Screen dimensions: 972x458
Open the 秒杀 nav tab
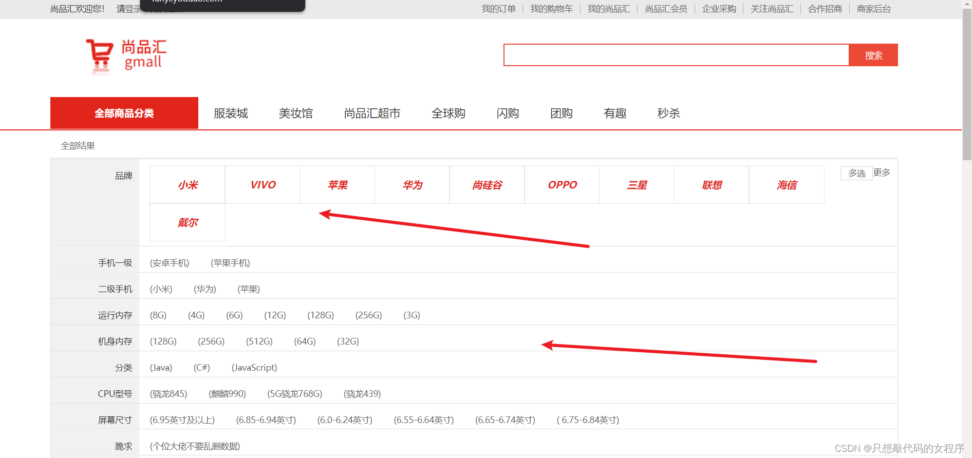click(669, 113)
